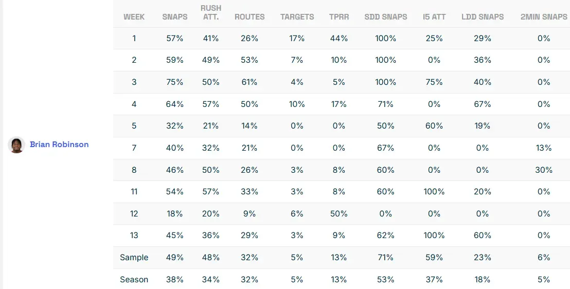Select the Sample summary row label
The image size is (570, 289).
coord(134,258)
